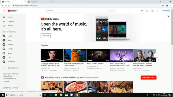Screen dimensions: 173x97
Task: Open Chrome three-dot menu
Action: point(171,6)
